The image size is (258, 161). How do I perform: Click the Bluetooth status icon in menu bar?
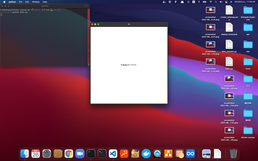(x=199, y=2)
